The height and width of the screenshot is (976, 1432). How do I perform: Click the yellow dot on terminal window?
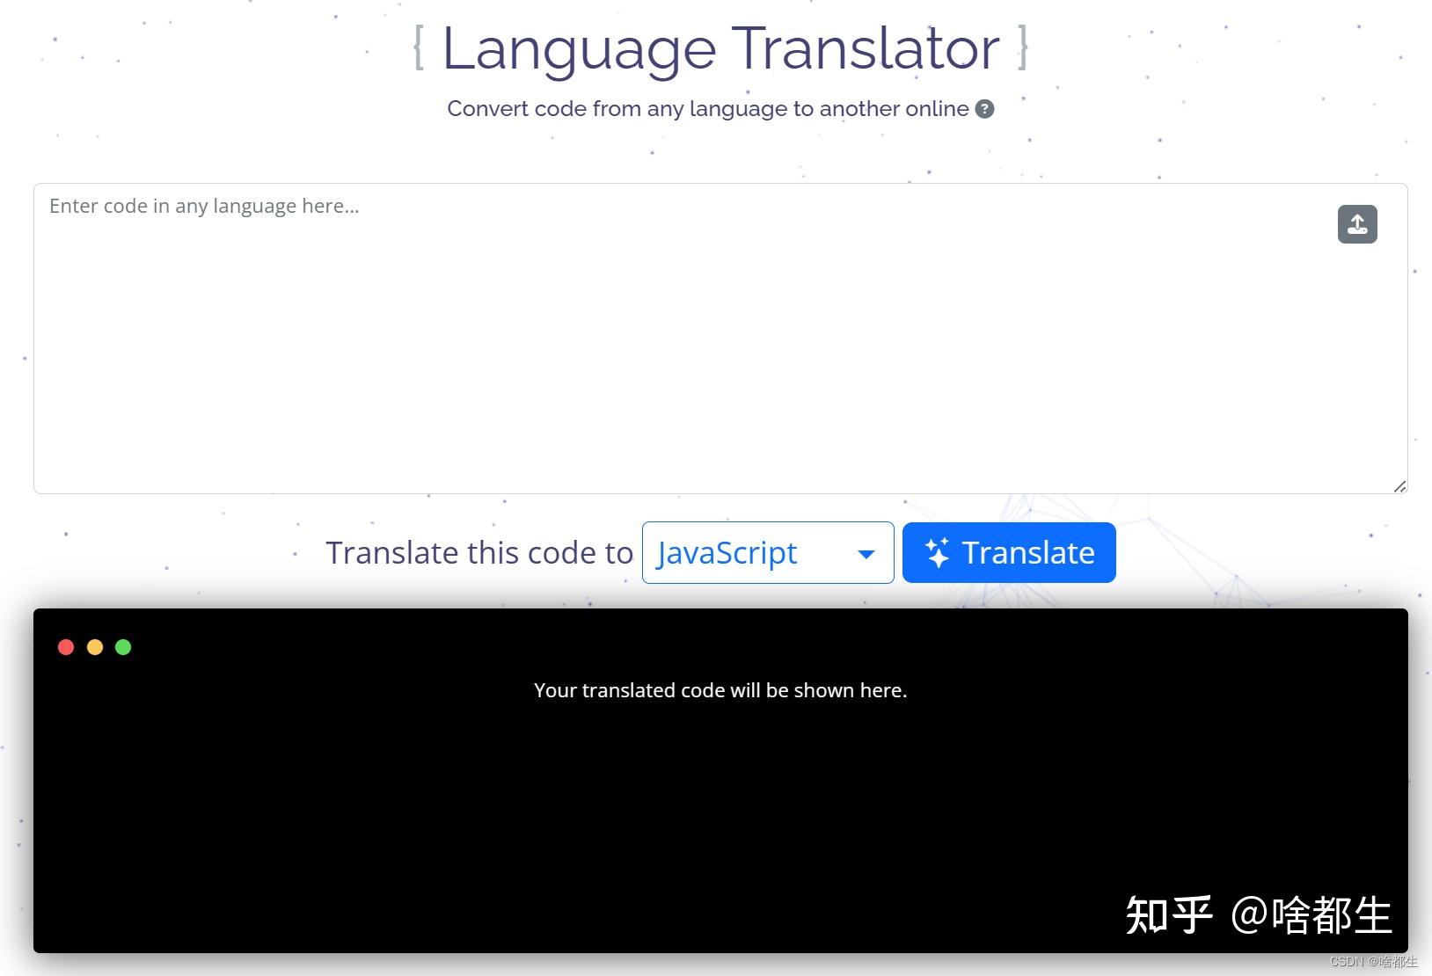[95, 646]
